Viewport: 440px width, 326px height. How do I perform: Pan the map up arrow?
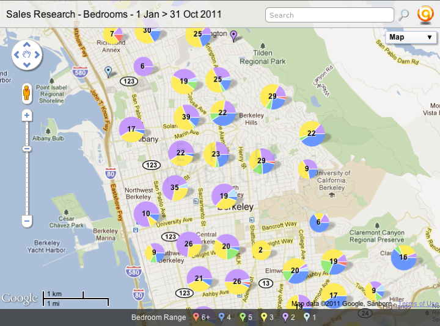[27, 44]
